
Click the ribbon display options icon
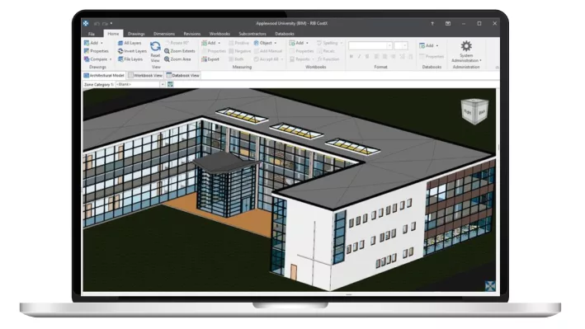pos(448,23)
